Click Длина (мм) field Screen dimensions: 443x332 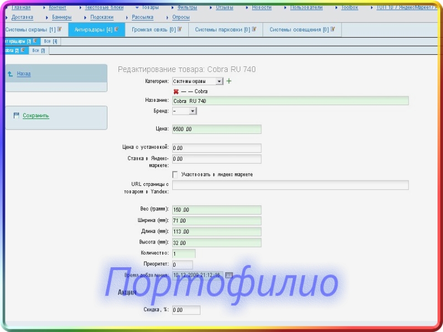(x=217, y=232)
